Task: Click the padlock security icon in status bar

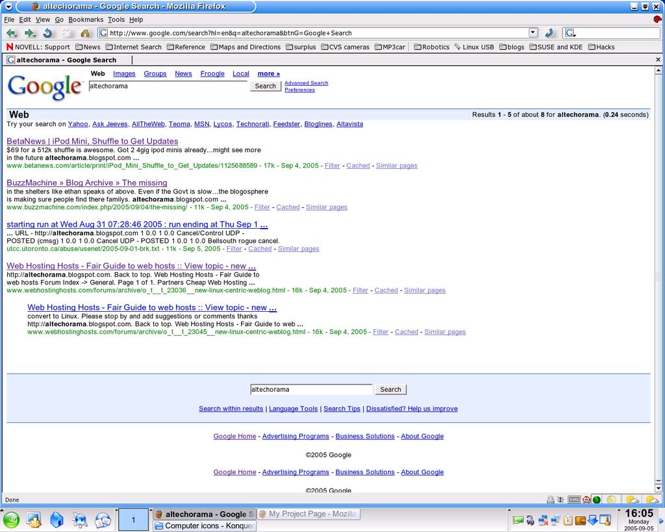Action: tap(551, 500)
